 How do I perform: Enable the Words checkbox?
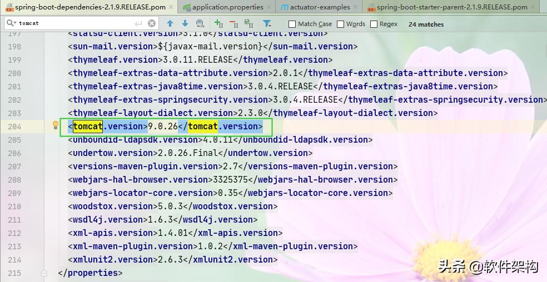click(x=340, y=24)
